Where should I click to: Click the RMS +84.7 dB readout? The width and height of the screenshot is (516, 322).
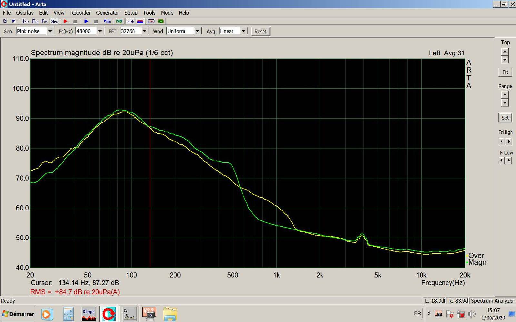(x=75, y=292)
